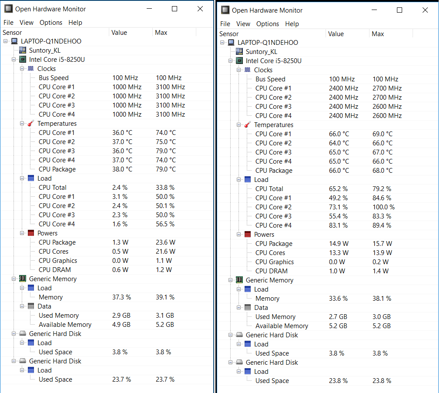Click the thermometer icon beside Temperatures in left window
The image size is (440, 393).
30,124
